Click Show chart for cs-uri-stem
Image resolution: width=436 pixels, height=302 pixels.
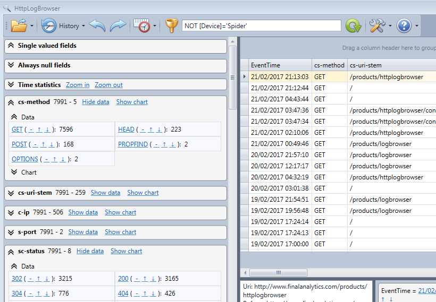point(143,193)
